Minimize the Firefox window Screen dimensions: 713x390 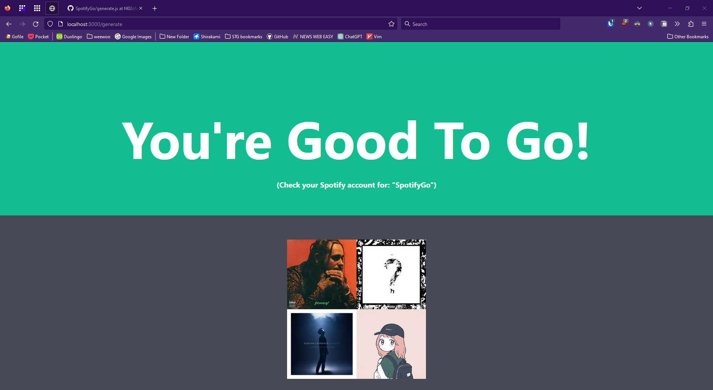point(670,8)
